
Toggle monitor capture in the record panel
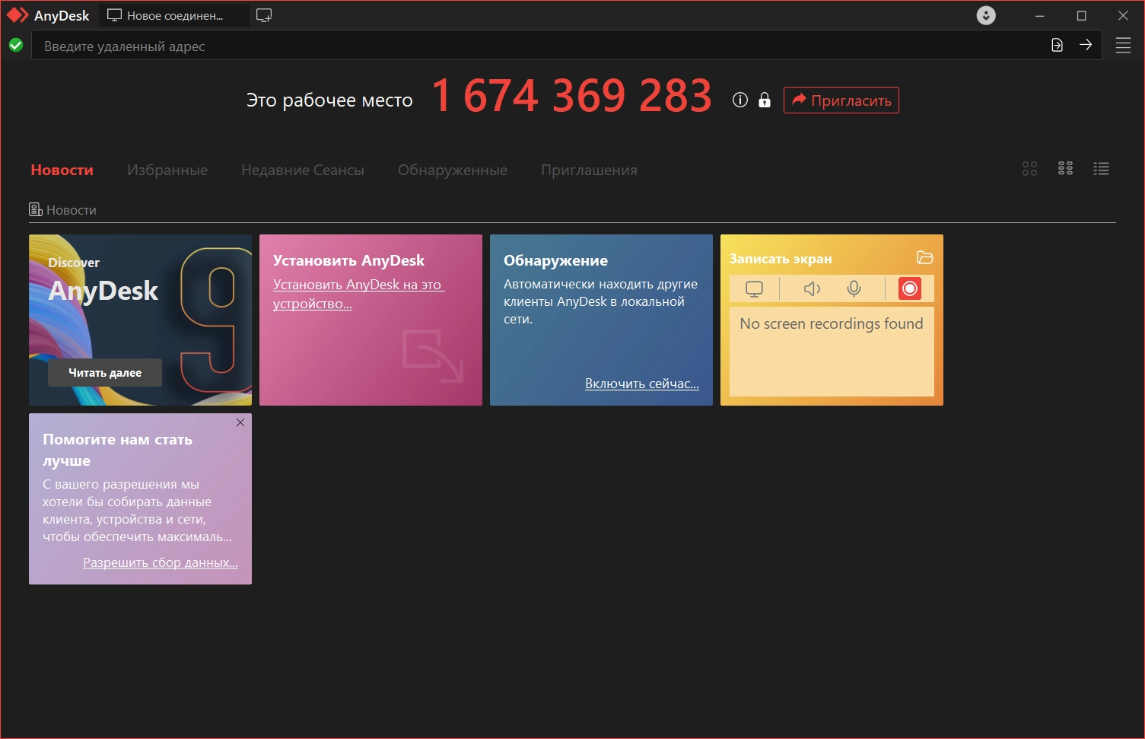click(x=754, y=288)
